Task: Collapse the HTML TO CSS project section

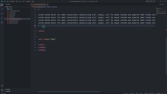Action: tap(9, 7)
